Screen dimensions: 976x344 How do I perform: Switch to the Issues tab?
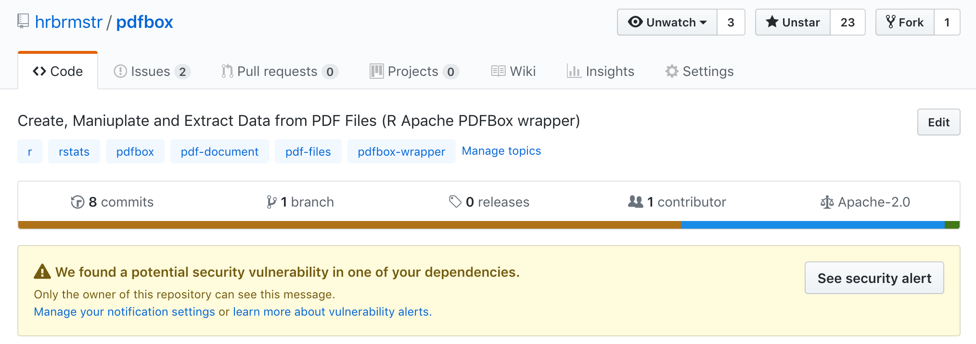click(x=152, y=71)
